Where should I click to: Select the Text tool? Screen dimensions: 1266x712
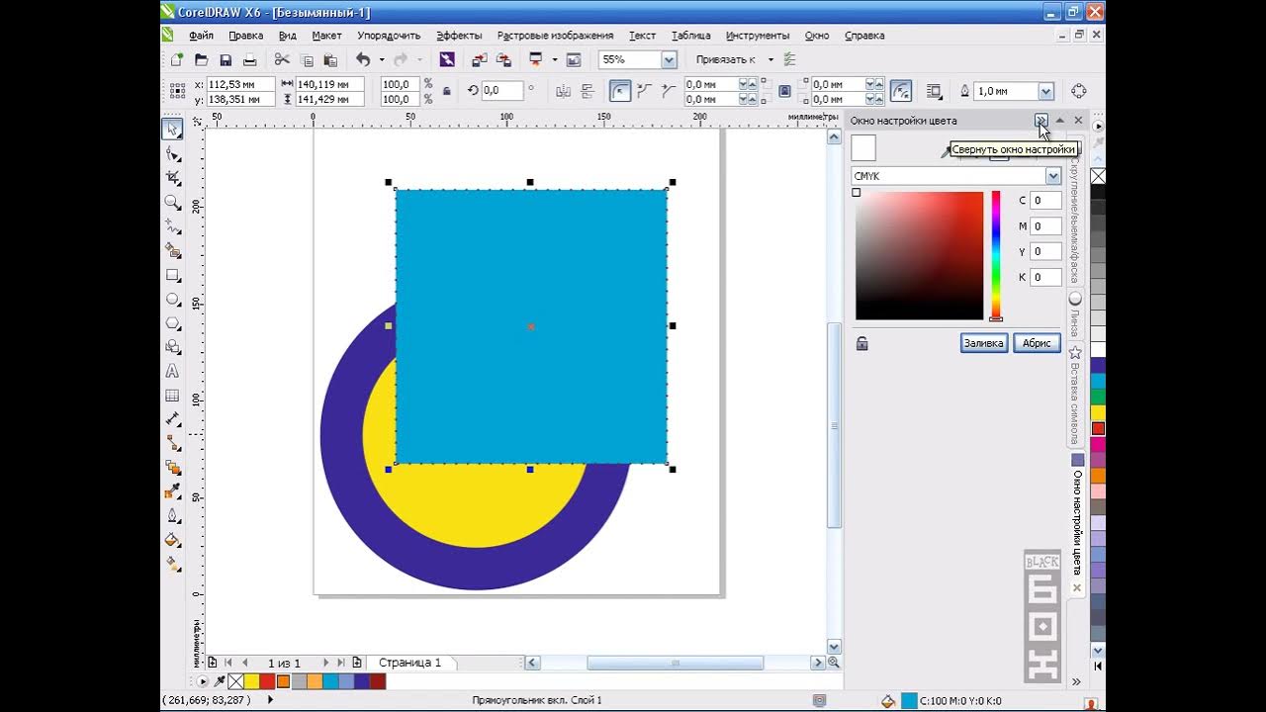click(x=173, y=372)
